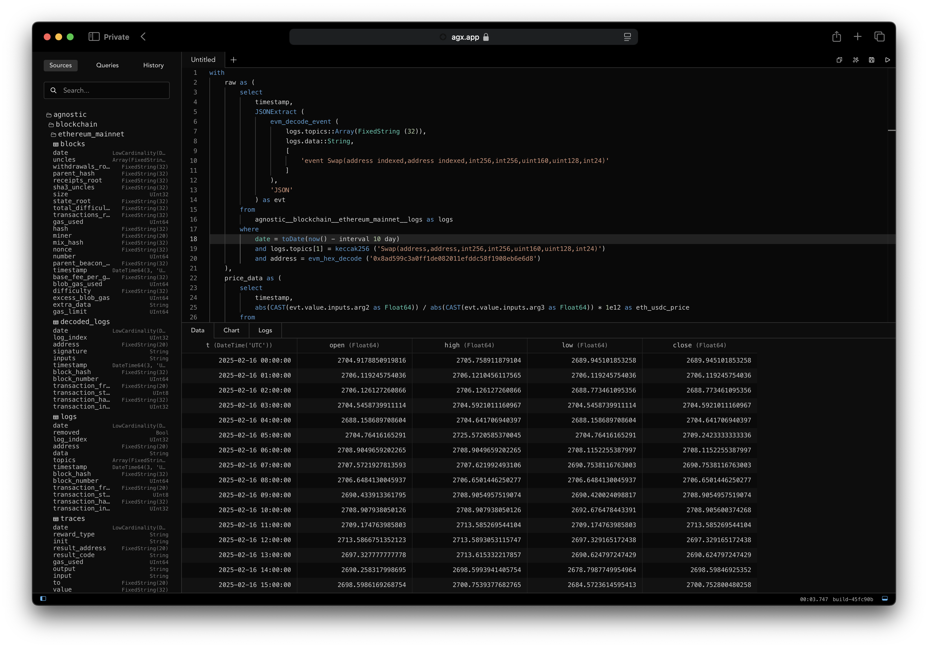Click the editor minimap scrollbar marker
This screenshot has height=648, width=928.
[891, 130]
